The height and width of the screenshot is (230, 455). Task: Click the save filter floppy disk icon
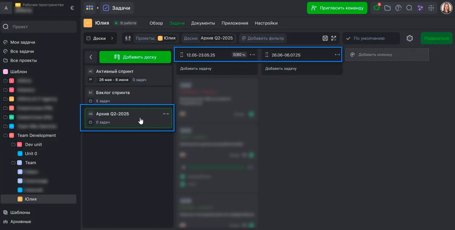[325, 38]
